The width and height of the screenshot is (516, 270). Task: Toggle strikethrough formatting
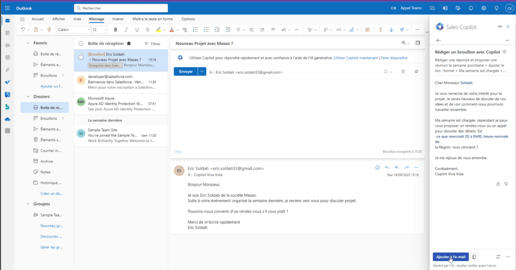coord(148,30)
